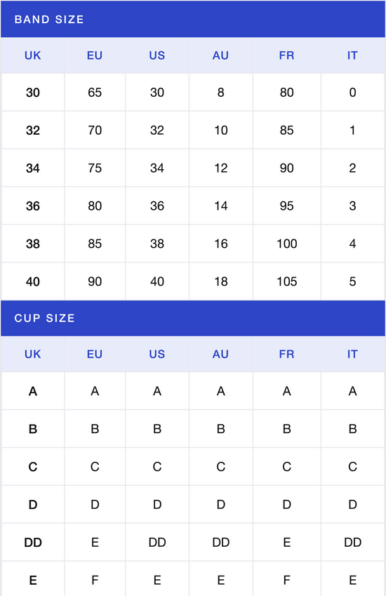Click the IT column header in cup table

pyautogui.click(x=352, y=355)
